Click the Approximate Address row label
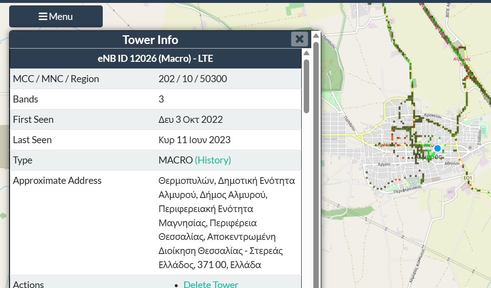Viewport: 491px width, 288px height. pyautogui.click(x=57, y=181)
